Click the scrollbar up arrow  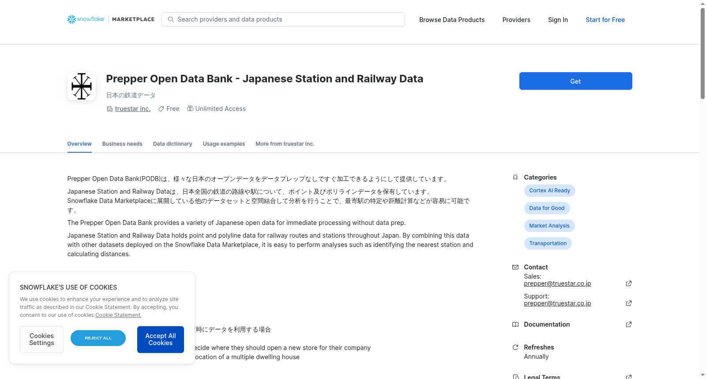coord(703,4)
